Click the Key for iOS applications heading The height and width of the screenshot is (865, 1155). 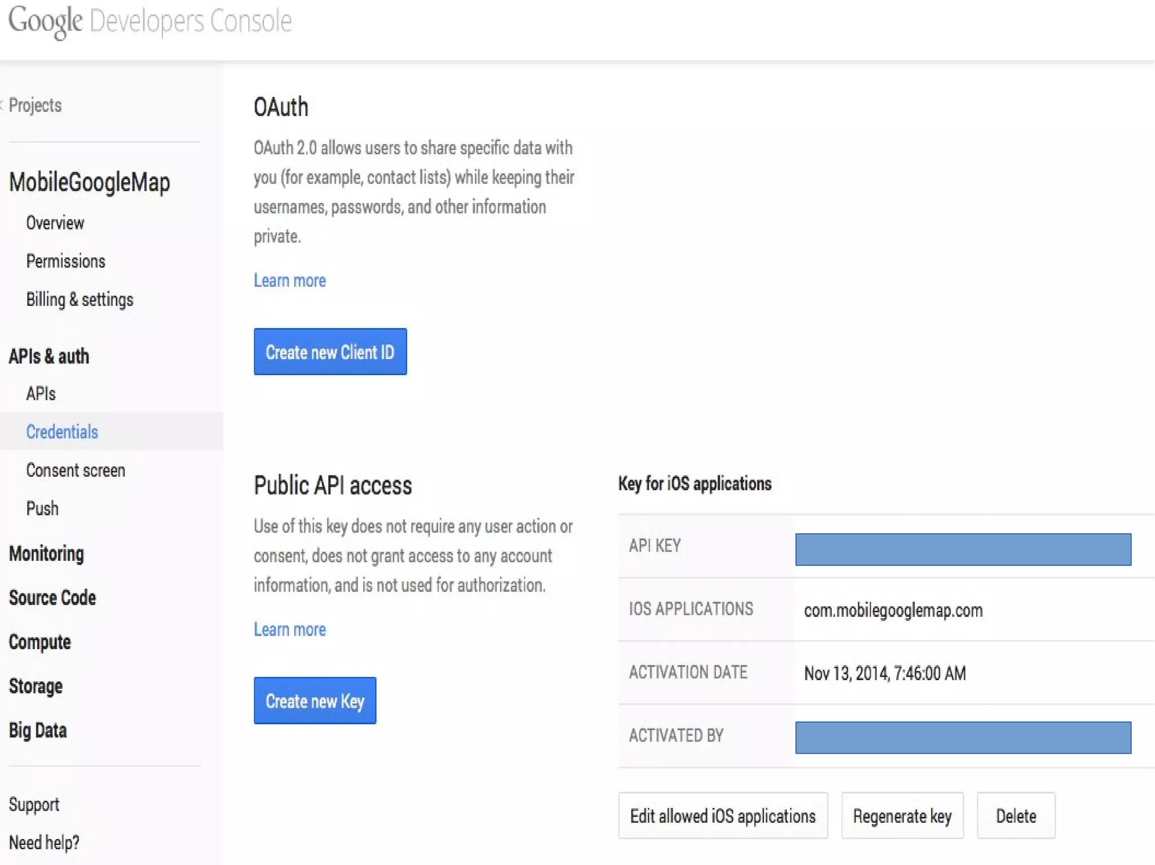[695, 483]
